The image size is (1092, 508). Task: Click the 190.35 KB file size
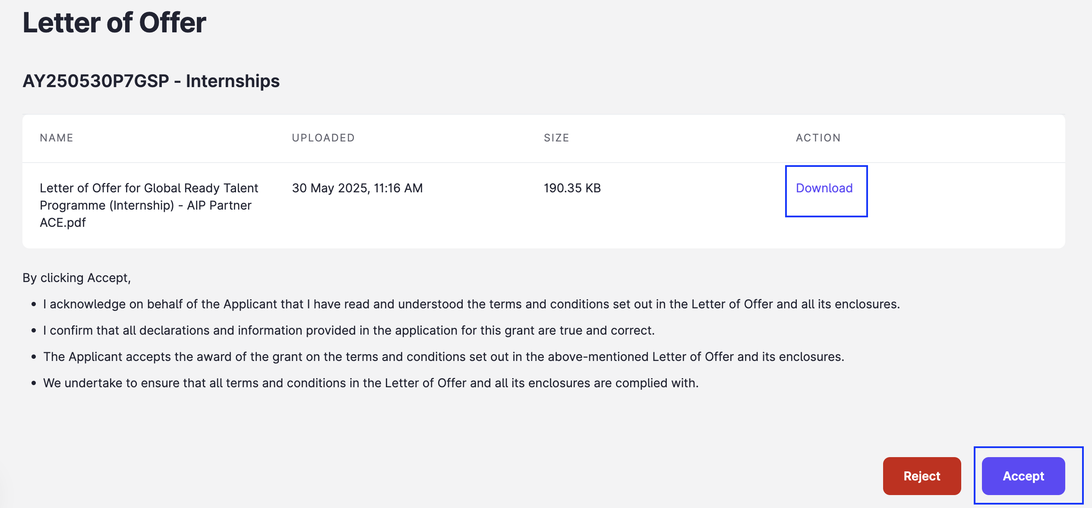point(572,188)
